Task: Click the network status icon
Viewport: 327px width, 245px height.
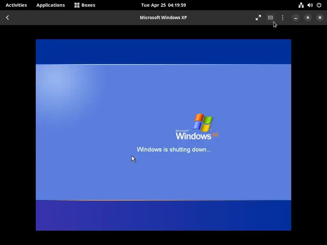Action: 301,5
